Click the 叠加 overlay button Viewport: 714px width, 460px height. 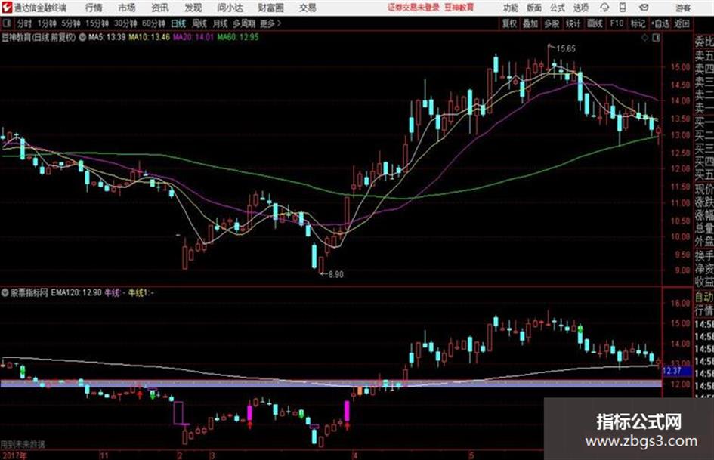tap(530, 23)
